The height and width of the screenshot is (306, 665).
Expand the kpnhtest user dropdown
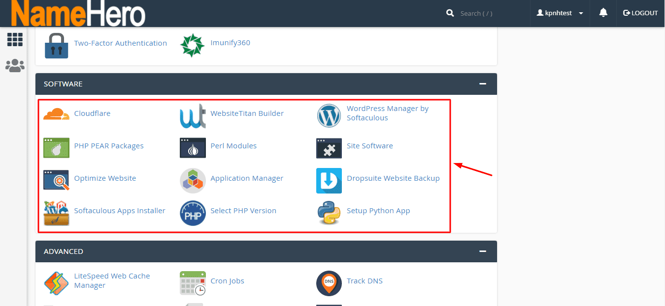(x=560, y=13)
